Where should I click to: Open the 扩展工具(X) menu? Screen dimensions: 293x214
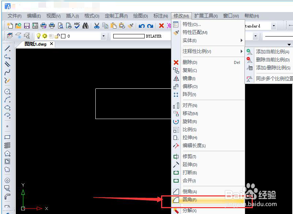click(x=206, y=16)
